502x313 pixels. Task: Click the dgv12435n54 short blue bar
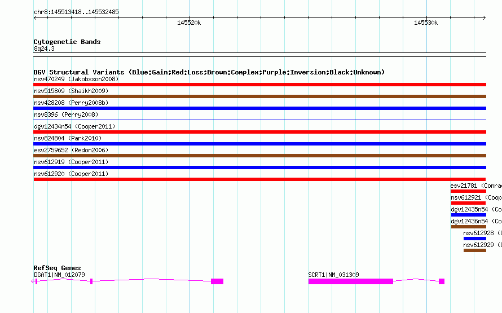469,215
